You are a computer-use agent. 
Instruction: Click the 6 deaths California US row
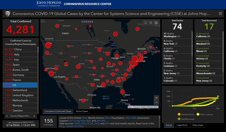[177, 50]
